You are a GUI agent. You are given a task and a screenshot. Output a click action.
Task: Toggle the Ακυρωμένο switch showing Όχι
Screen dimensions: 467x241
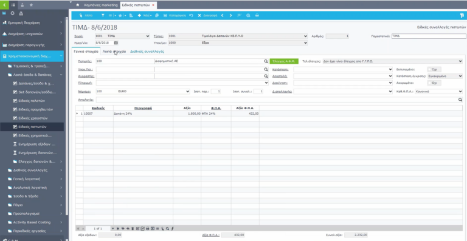pos(434,83)
